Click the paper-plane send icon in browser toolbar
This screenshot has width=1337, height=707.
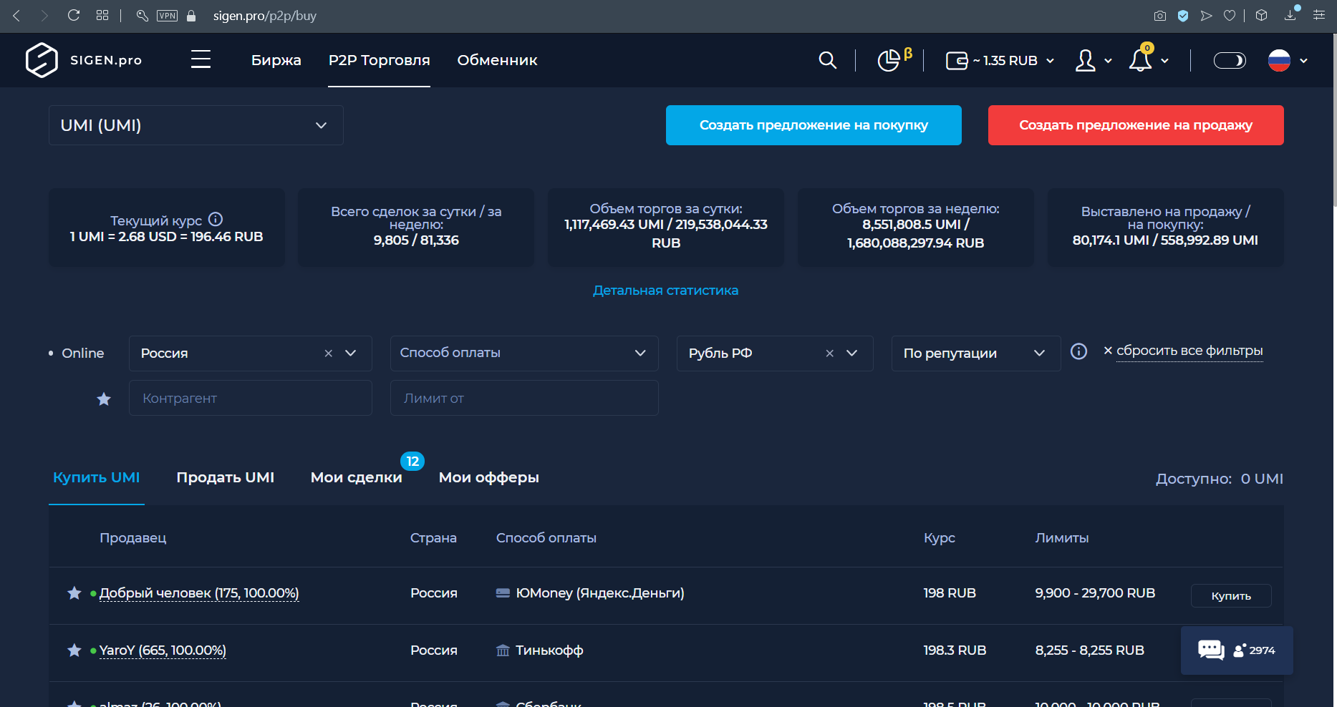pyautogui.click(x=1207, y=15)
